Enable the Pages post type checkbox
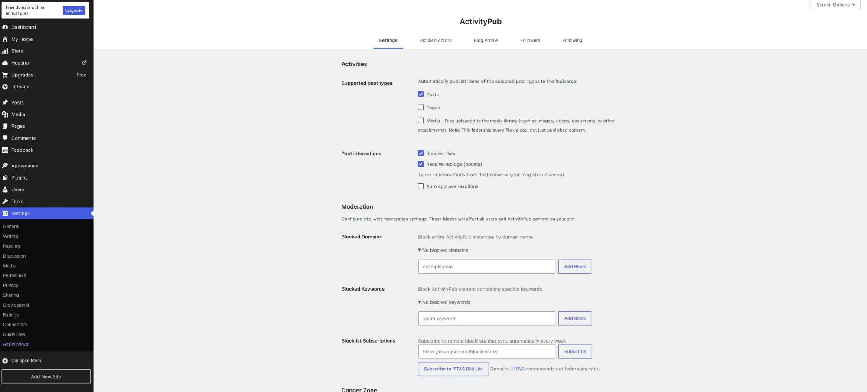This screenshot has width=867, height=392. (420, 107)
